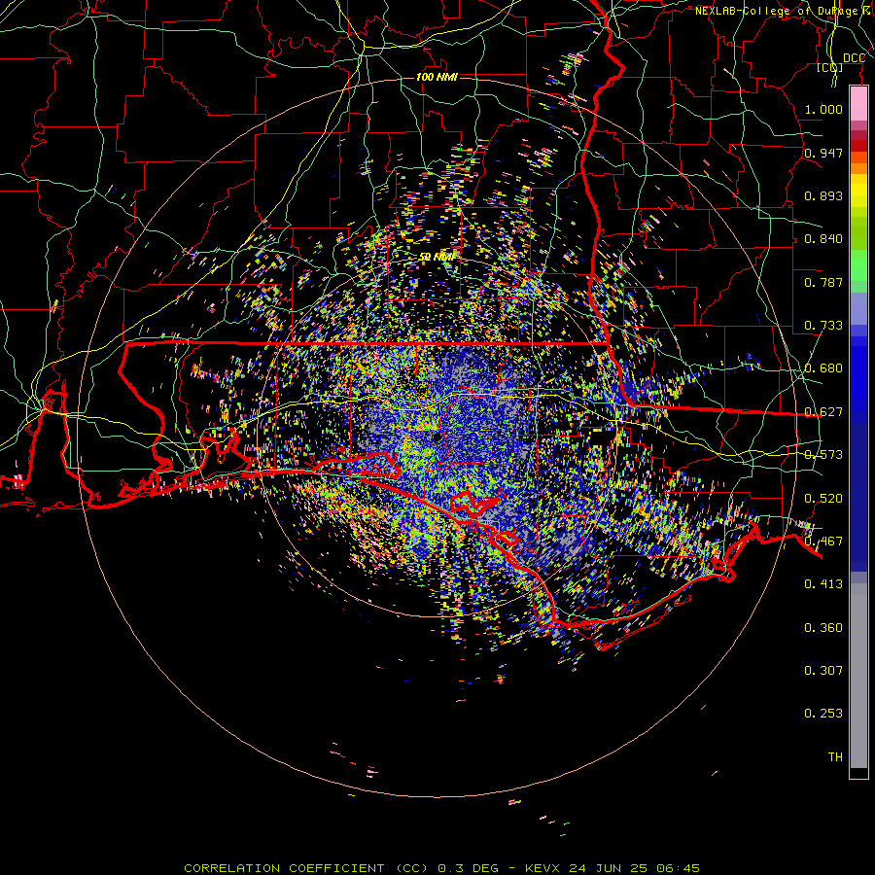Select the 0.947 legend value

point(823,153)
